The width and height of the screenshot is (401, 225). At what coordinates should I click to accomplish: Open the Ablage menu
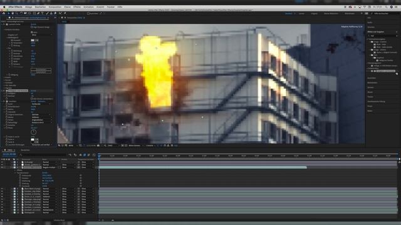click(28, 7)
